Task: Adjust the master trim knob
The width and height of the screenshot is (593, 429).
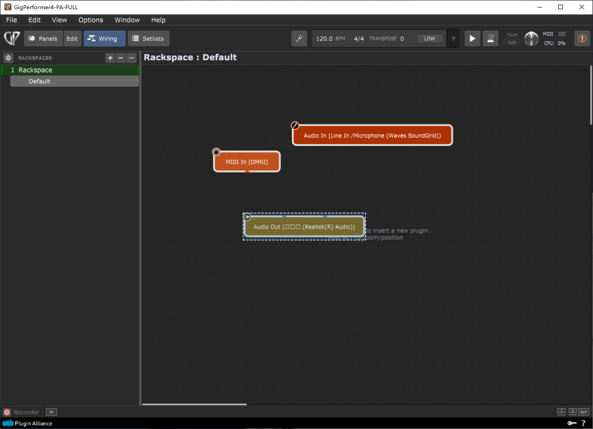Action: tap(531, 39)
